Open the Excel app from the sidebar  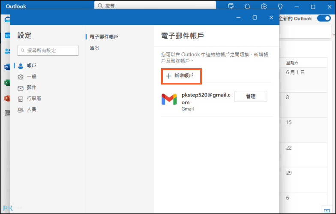point(7,82)
